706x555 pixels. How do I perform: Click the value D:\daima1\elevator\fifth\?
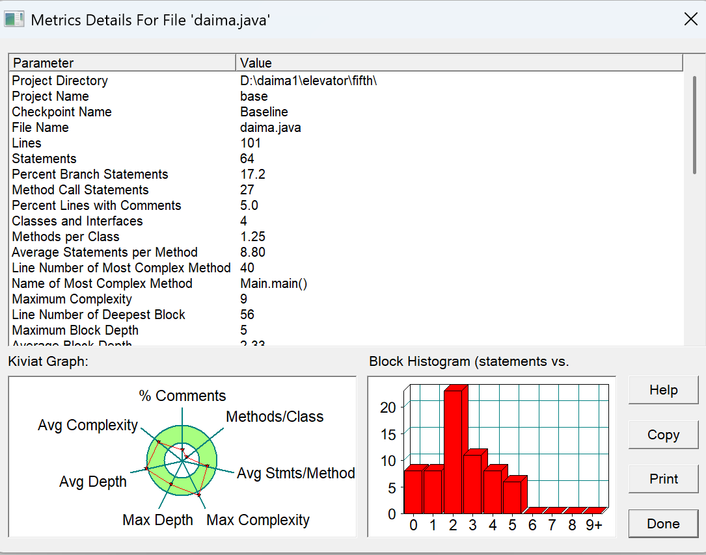308,81
